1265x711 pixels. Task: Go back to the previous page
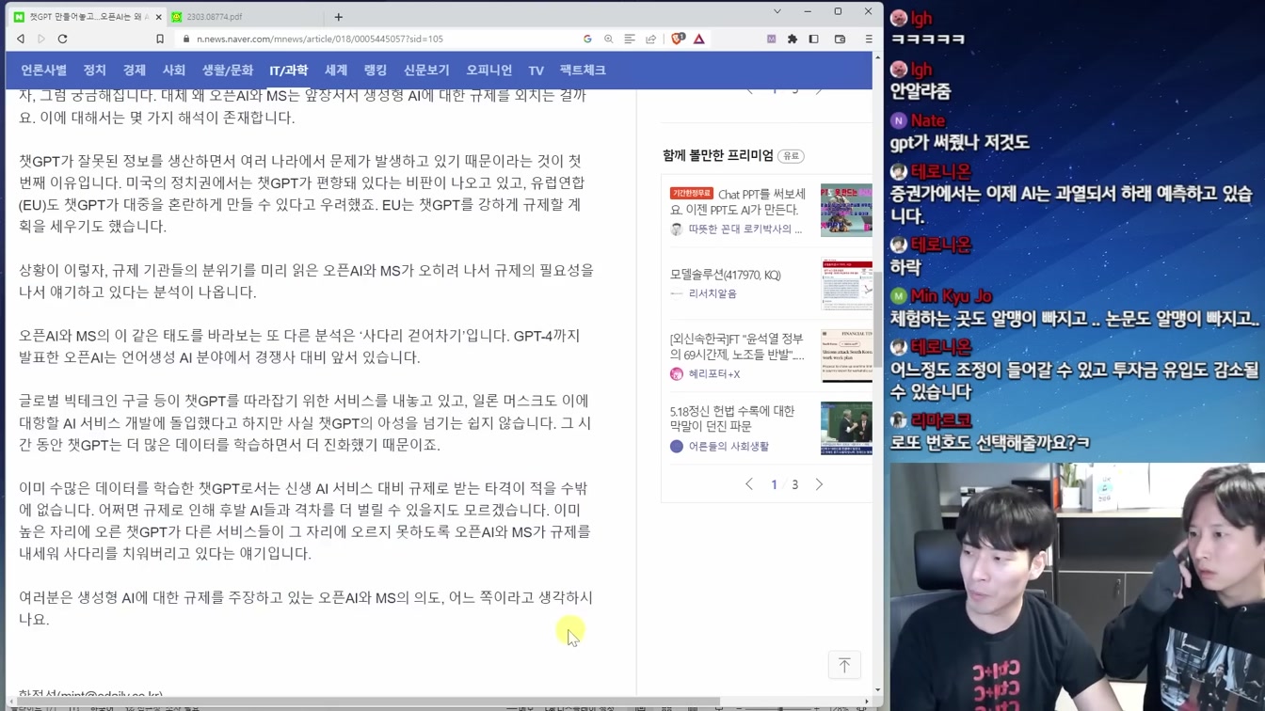[x=21, y=39]
